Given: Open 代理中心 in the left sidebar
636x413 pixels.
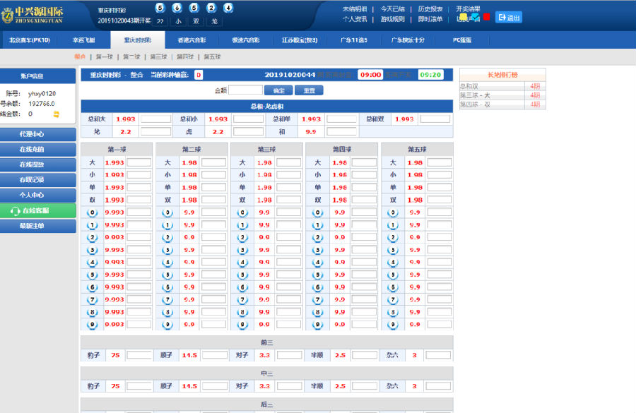Looking at the screenshot, I should pyautogui.click(x=37, y=133).
